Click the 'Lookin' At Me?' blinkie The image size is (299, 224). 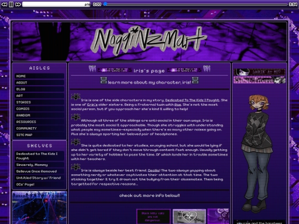point(260,72)
